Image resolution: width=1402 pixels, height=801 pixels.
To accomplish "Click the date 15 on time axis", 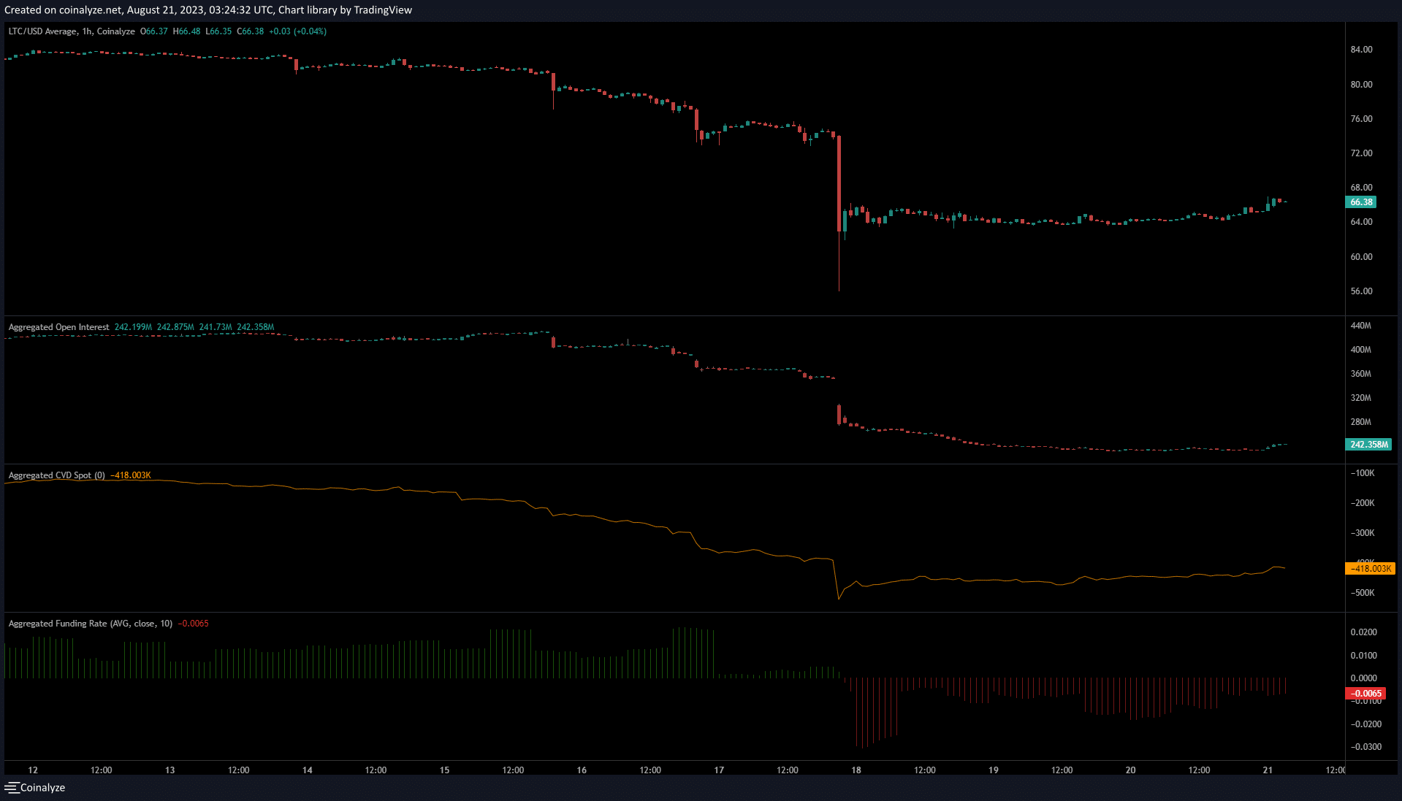I will click(444, 770).
